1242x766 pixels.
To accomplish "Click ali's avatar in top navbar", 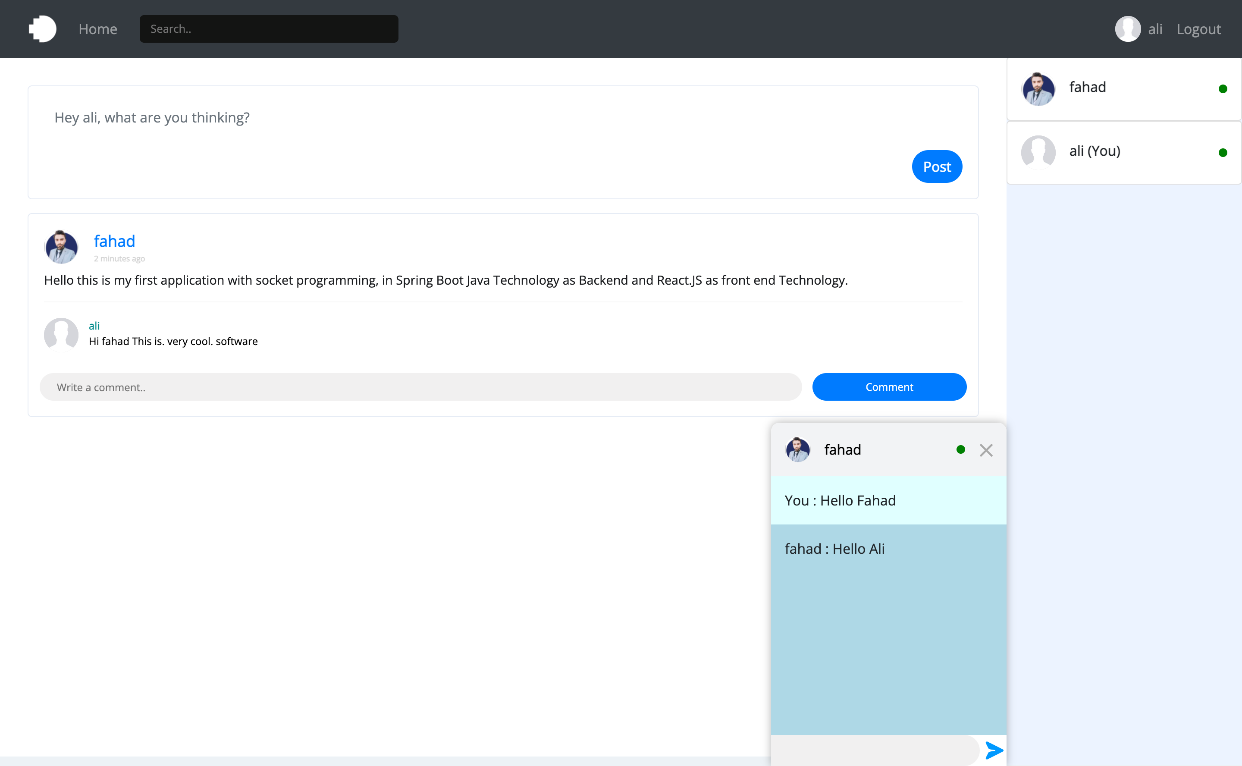I will click(1128, 29).
